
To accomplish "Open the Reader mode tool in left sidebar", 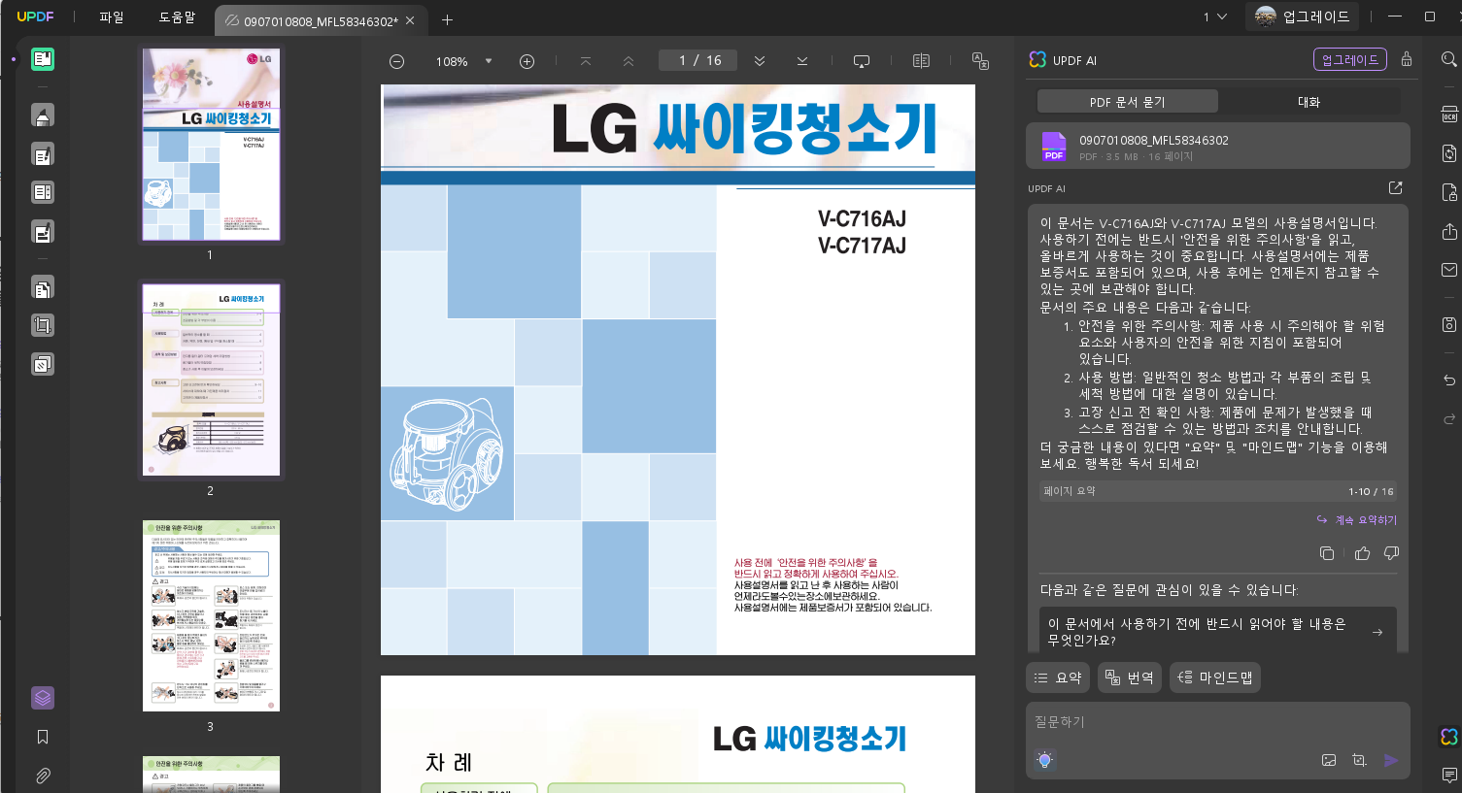I will coord(43,59).
